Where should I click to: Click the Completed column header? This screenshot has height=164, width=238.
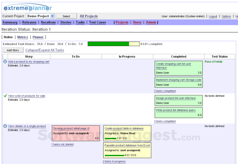[179, 57]
